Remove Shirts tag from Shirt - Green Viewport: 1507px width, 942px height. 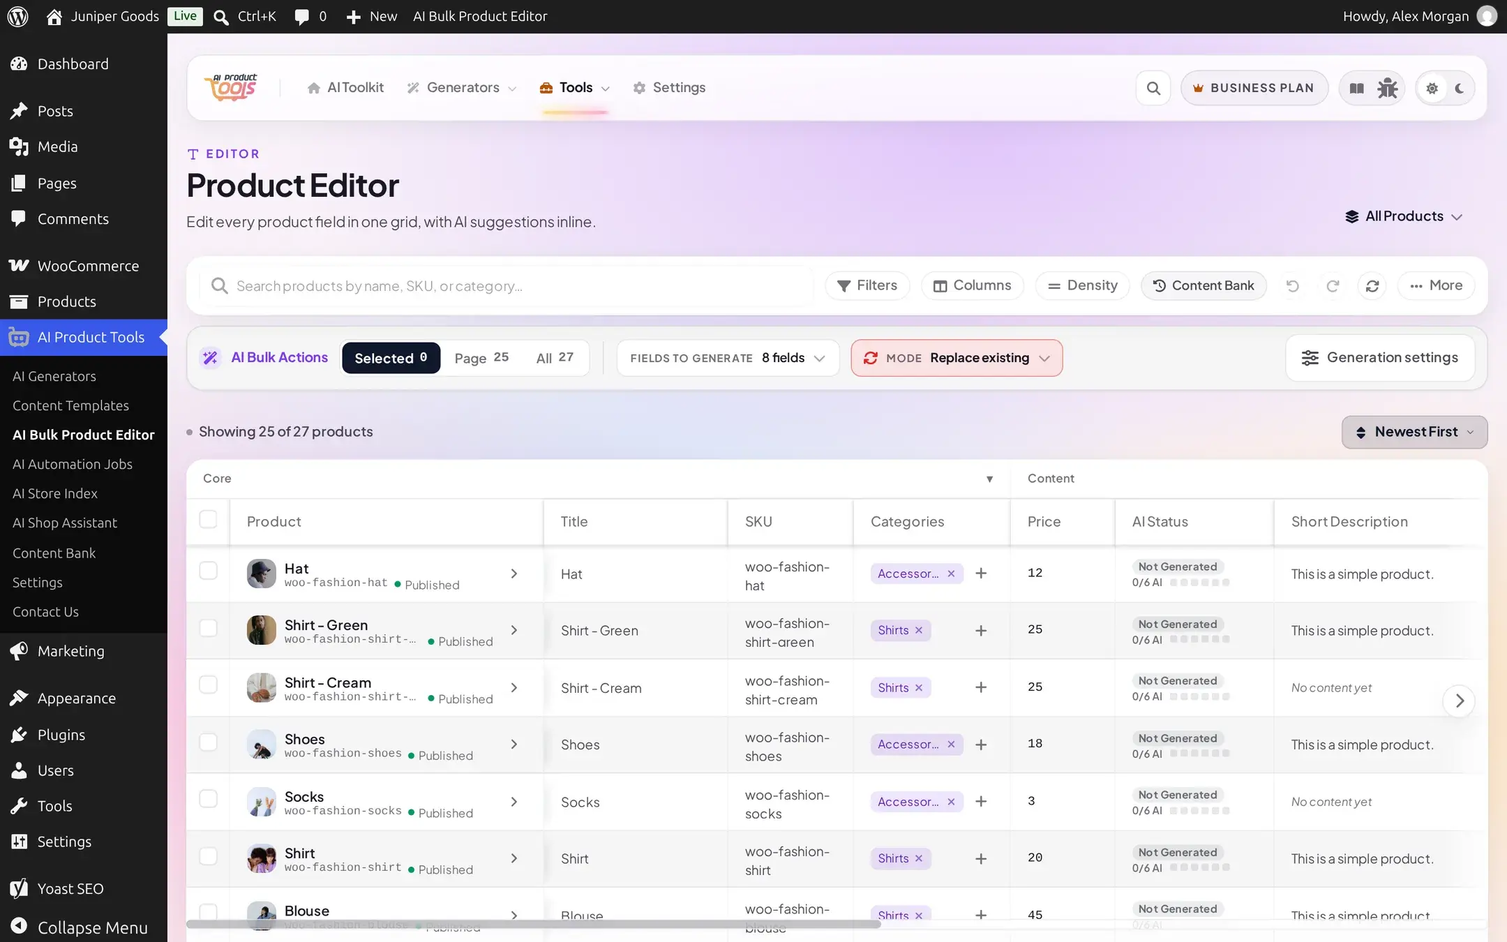click(x=919, y=631)
